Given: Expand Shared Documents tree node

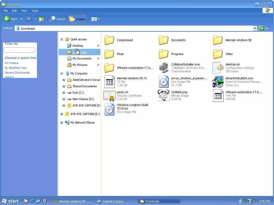Looking at the screenshot, I should point(64,86).
